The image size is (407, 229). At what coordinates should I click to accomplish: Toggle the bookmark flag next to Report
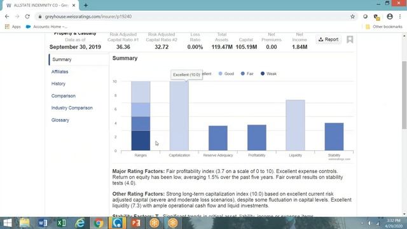(350, 39)
